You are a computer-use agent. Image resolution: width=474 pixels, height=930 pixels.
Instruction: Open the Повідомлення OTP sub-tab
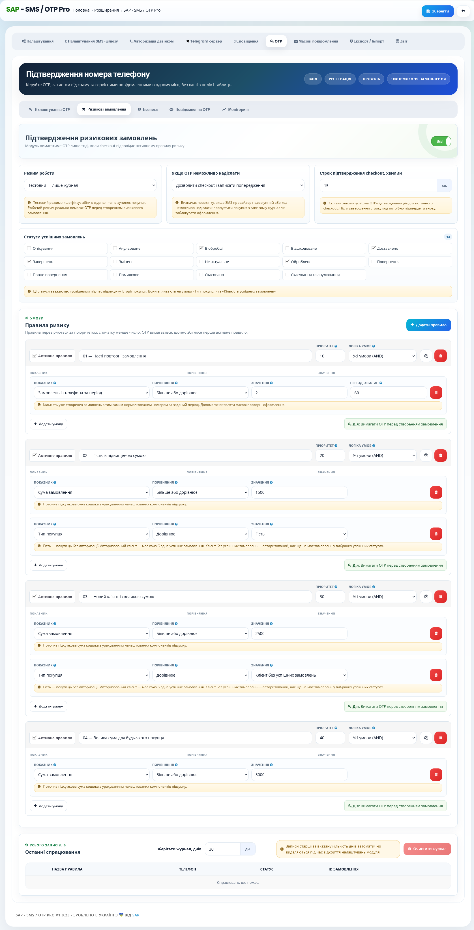click(190, 109)
